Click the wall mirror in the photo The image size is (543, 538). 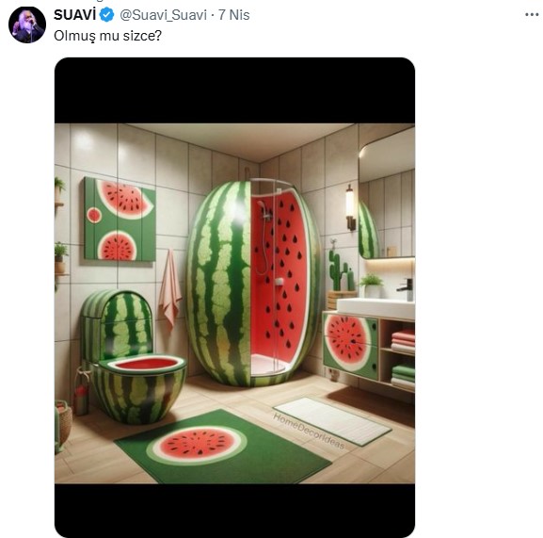387,193
